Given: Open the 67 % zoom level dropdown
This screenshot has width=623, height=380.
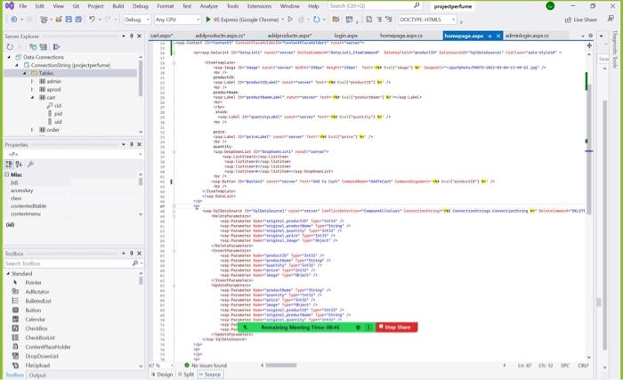Looking at the screenshot, I should click(172, 365).
